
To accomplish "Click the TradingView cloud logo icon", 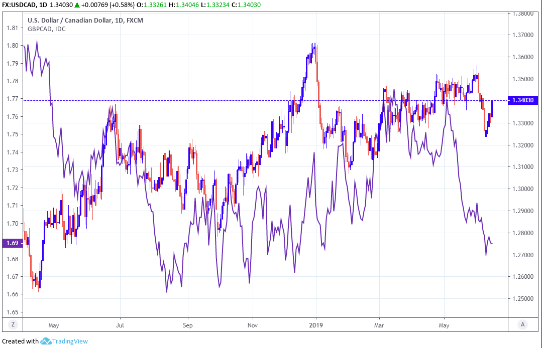I will [46, 341].
